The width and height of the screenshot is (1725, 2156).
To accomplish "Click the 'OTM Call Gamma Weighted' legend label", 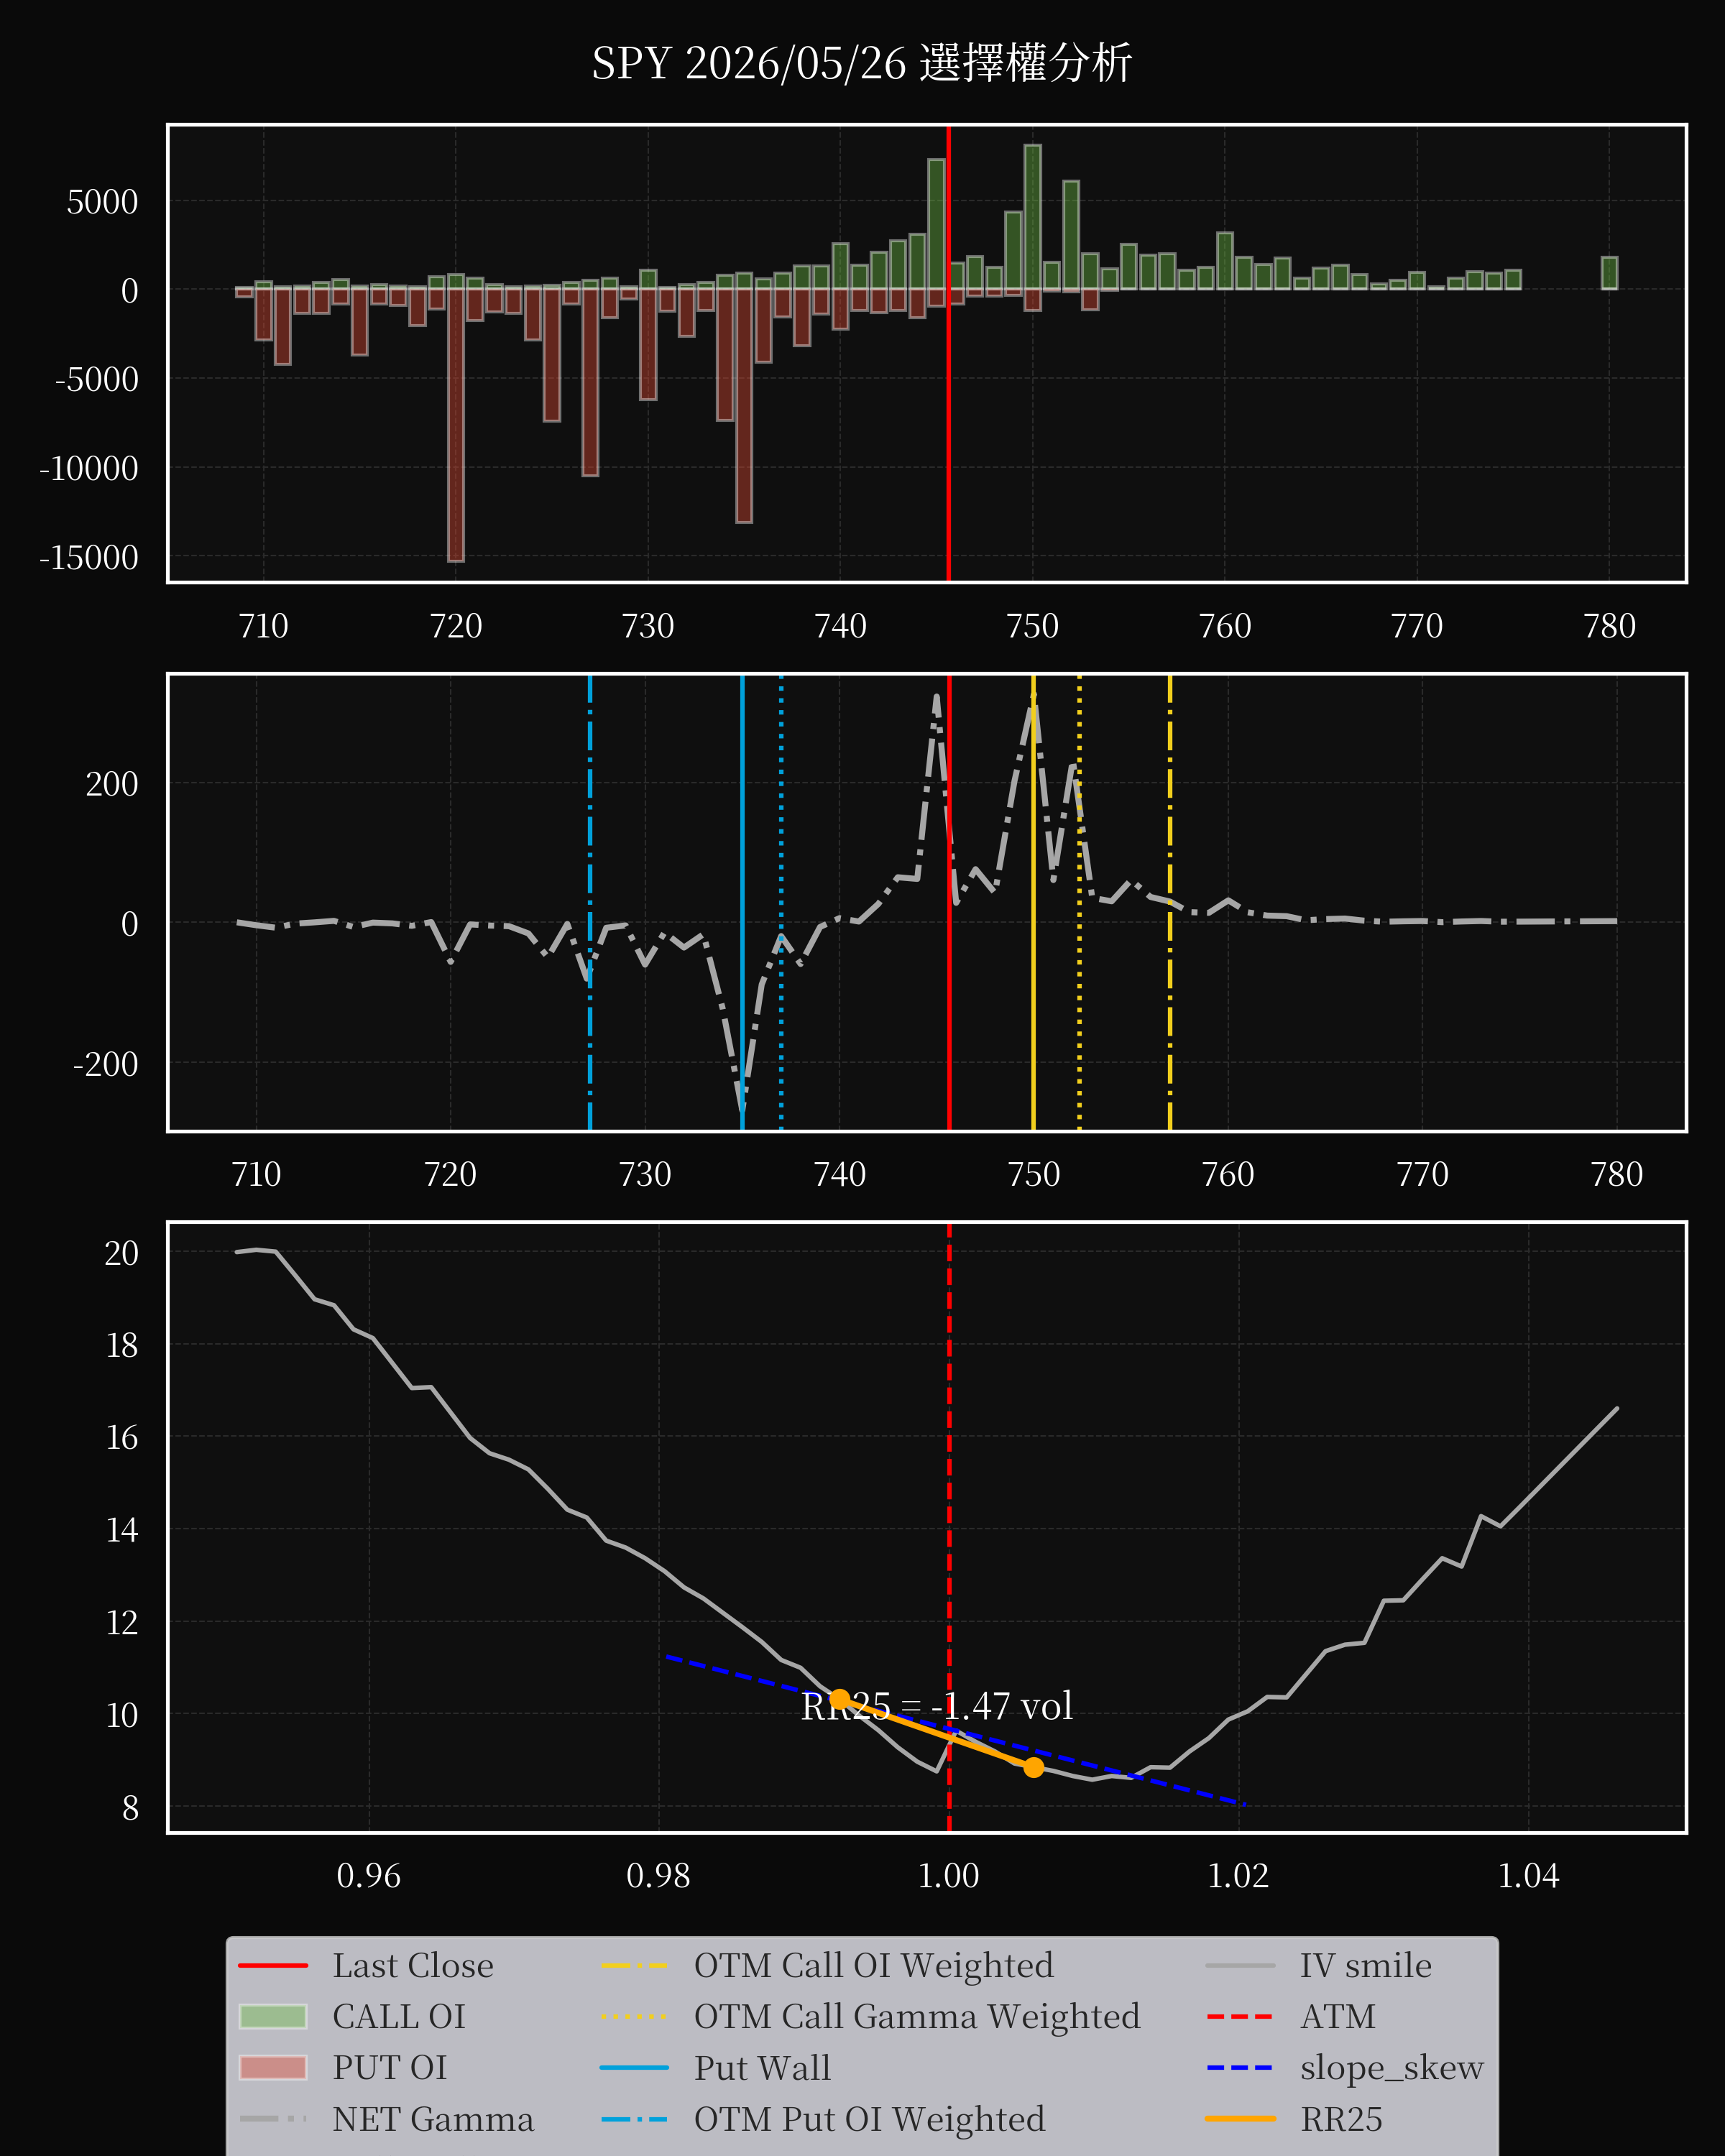I will click(917, 2016).
